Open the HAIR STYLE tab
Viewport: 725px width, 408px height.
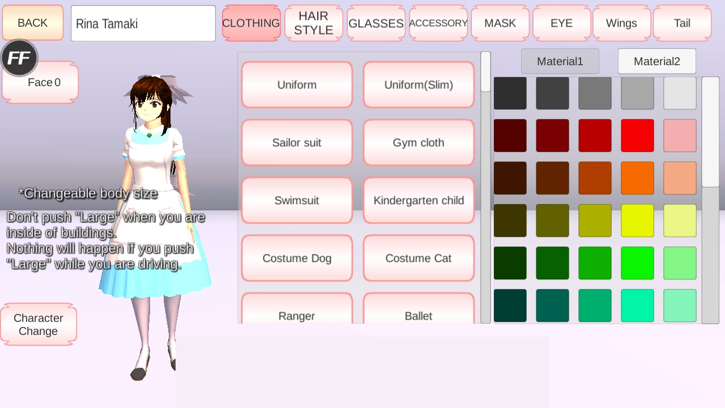click(313, 23)
